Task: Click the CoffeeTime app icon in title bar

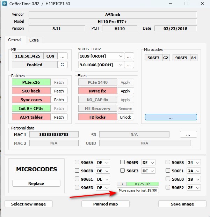Action: point(5,3)
